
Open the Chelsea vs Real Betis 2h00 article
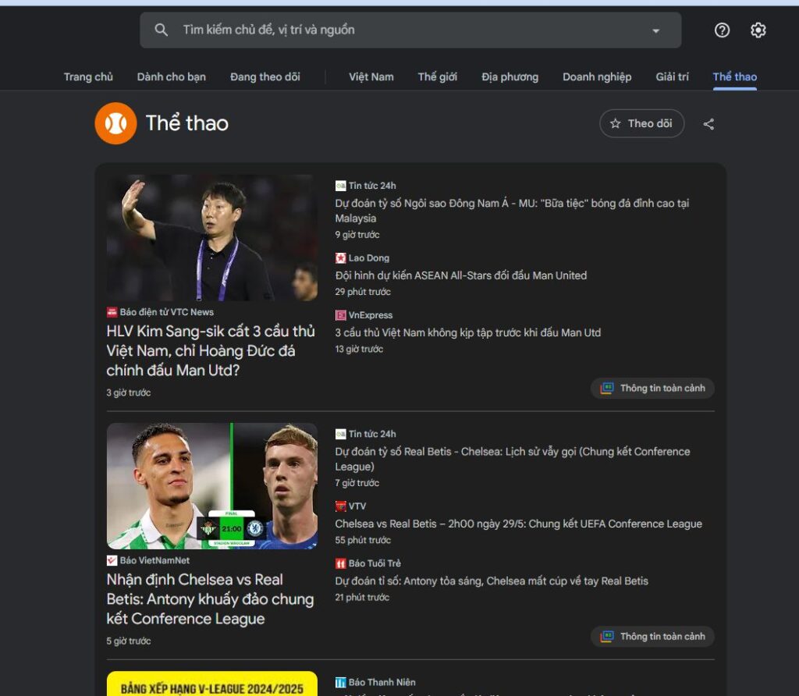(518, 524)
